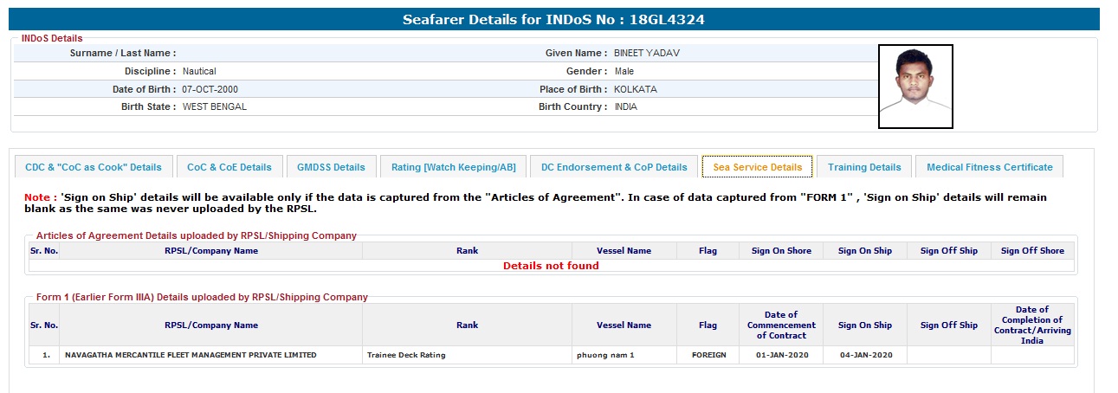Open DC Endorsement & CoP Details tab
Screen dimensions: 1118x393
[614, 167]
